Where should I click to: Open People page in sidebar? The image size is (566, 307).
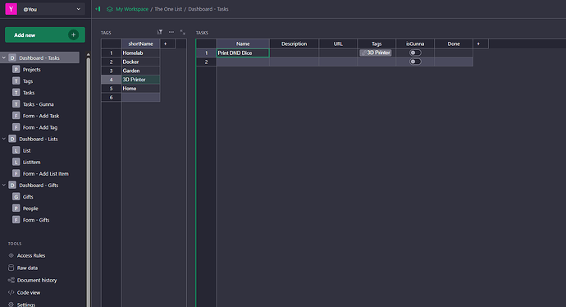click(30, 208)
